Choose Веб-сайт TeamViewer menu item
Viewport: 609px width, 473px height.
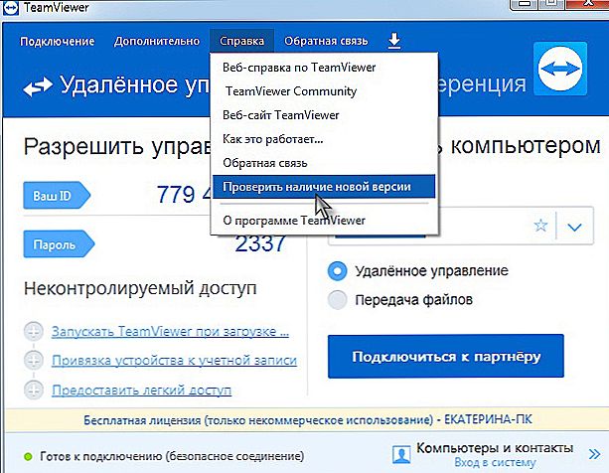point(324,115)
